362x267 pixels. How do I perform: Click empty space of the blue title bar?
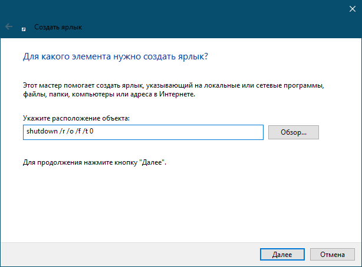tap(185, 14)
